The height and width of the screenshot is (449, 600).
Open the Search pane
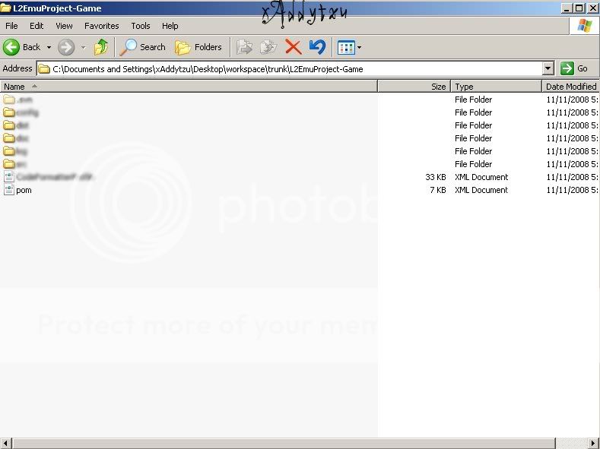click(144, 47)
